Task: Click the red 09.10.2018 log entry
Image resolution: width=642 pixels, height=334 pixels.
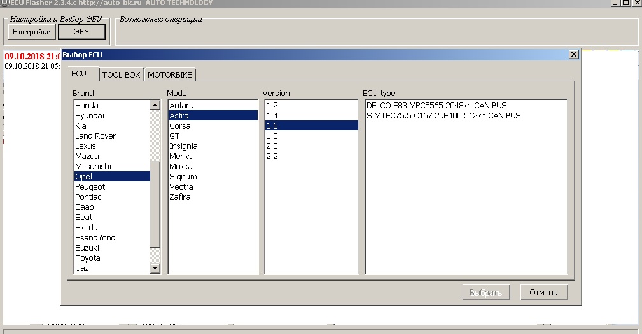Action: (x=32, y=57)
